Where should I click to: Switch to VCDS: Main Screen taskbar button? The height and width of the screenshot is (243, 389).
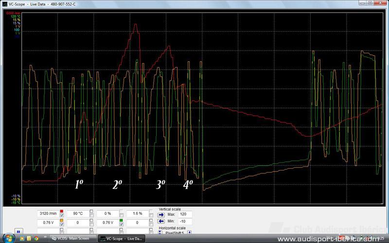point(72,239)
